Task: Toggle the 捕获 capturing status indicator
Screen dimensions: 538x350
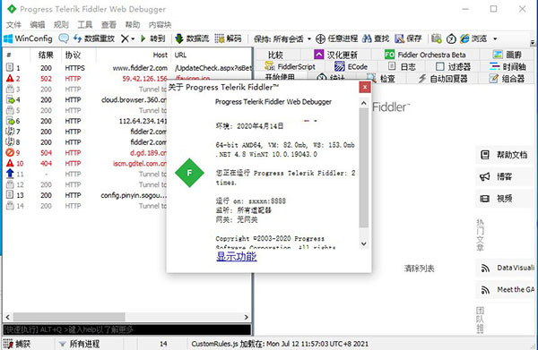Action: coord(17,344)
